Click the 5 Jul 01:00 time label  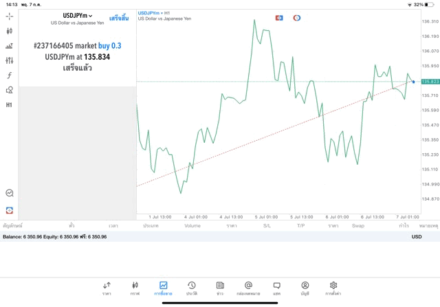click(266, 217)
